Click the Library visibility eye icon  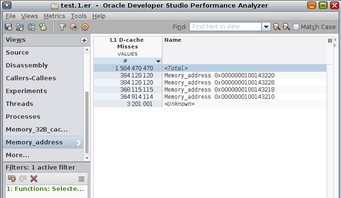[x=74, y=27]
